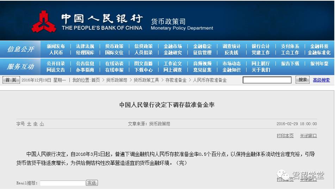Click 关闭窗口 below the article date
The height and width of the screenshot is (190, 335).
(308, 136)
